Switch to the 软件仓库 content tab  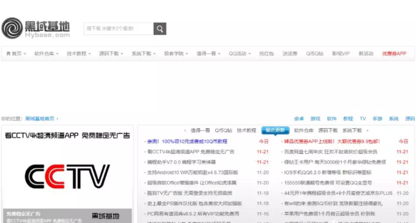click(304, 131)
